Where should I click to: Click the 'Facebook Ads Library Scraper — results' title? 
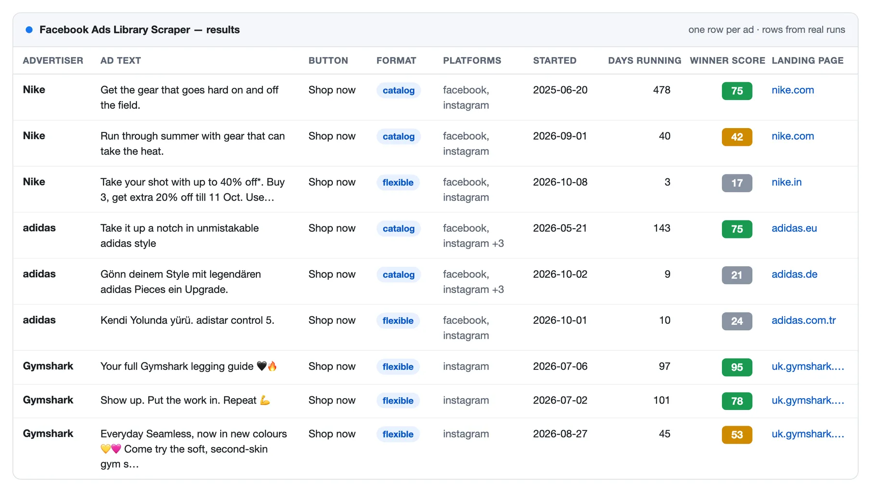coord(139,29)
